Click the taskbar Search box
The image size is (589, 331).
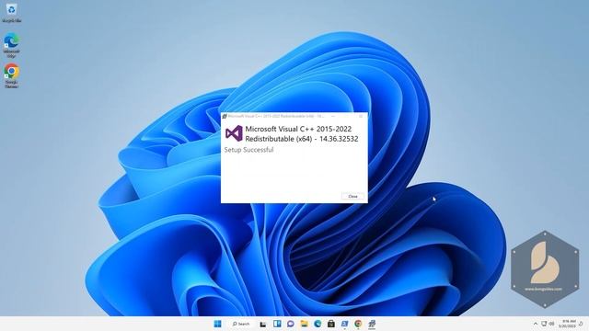point(241,324)
